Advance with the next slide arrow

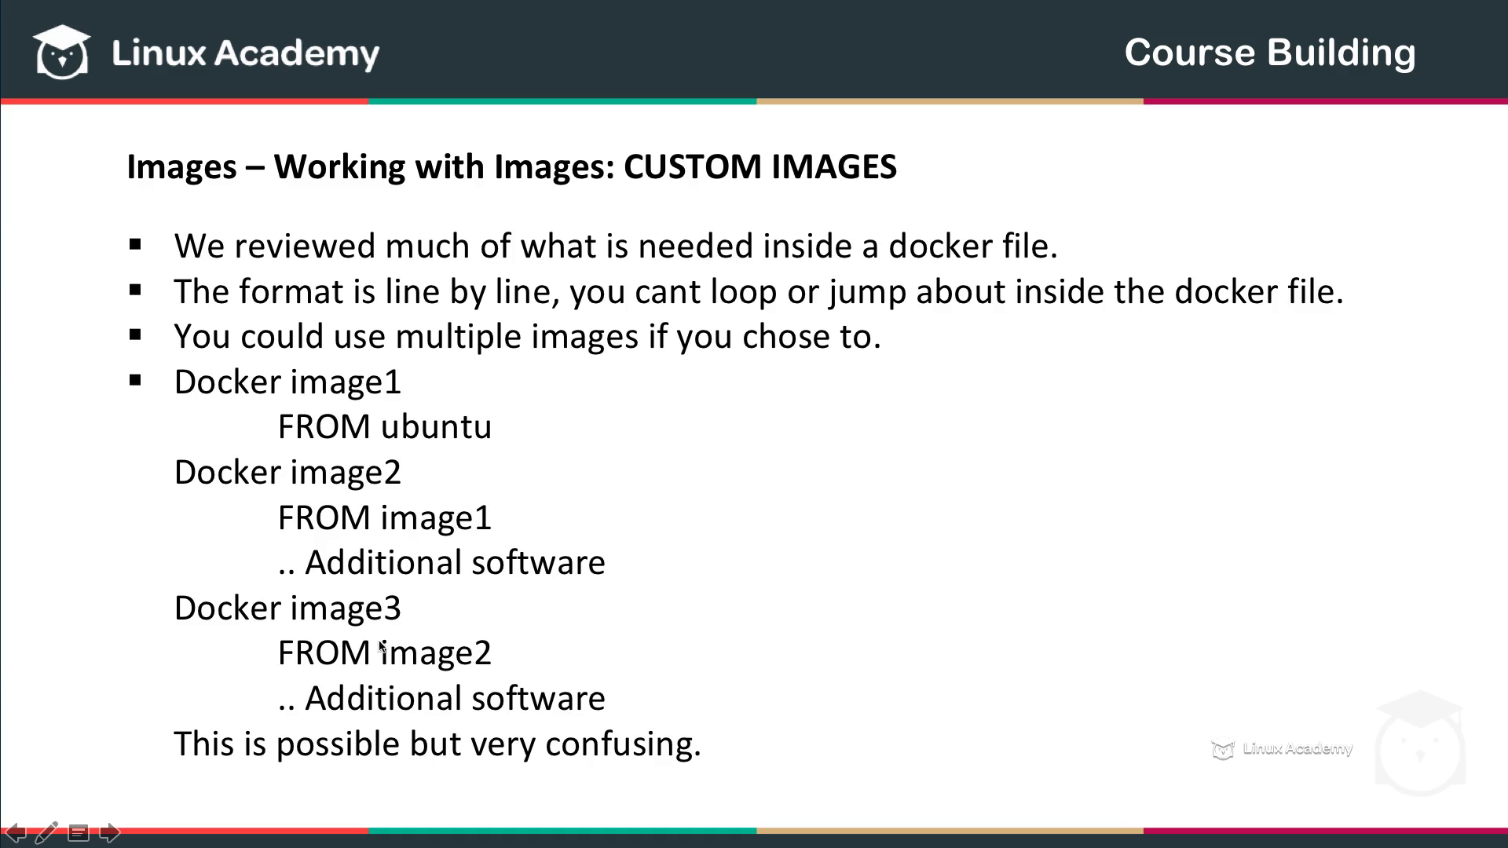[110, 833]
